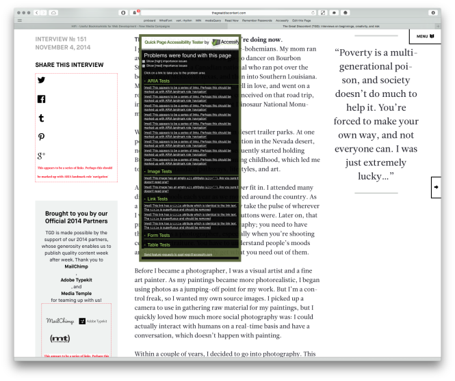This screenshot has width=455, height=381.
Task: Click the lock extension icon with red badge
Action: pos(135,13)
